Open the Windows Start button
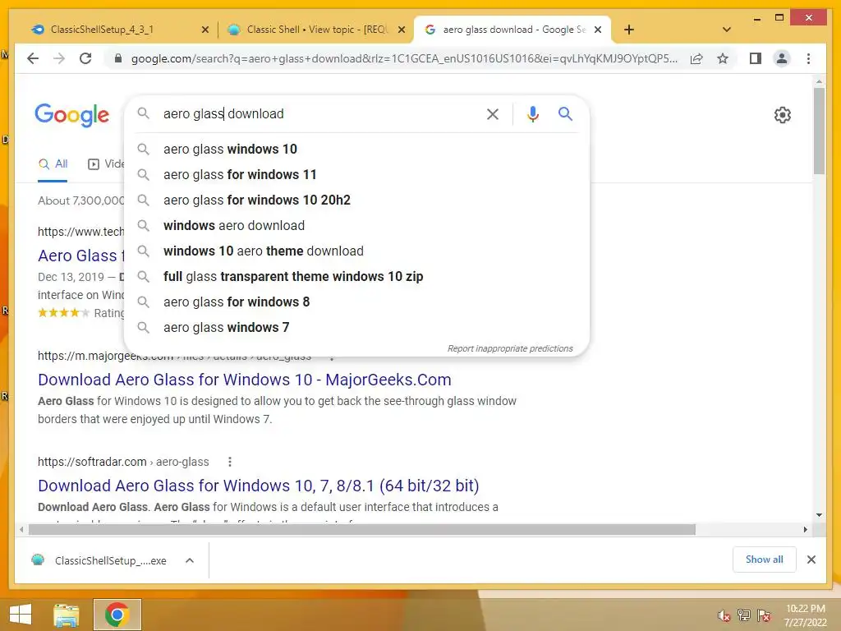This screenshot has width=841, height=631. (21, 615)
